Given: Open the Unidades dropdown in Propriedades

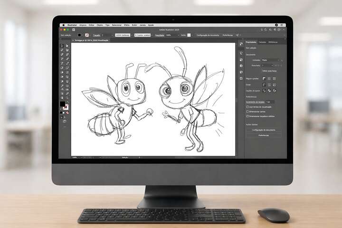Looking at the screenshot, I should point(271,60).
